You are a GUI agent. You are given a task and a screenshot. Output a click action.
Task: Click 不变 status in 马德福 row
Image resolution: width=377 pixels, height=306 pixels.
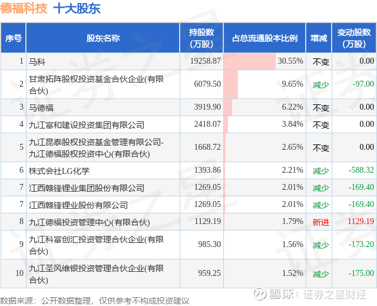320,107
